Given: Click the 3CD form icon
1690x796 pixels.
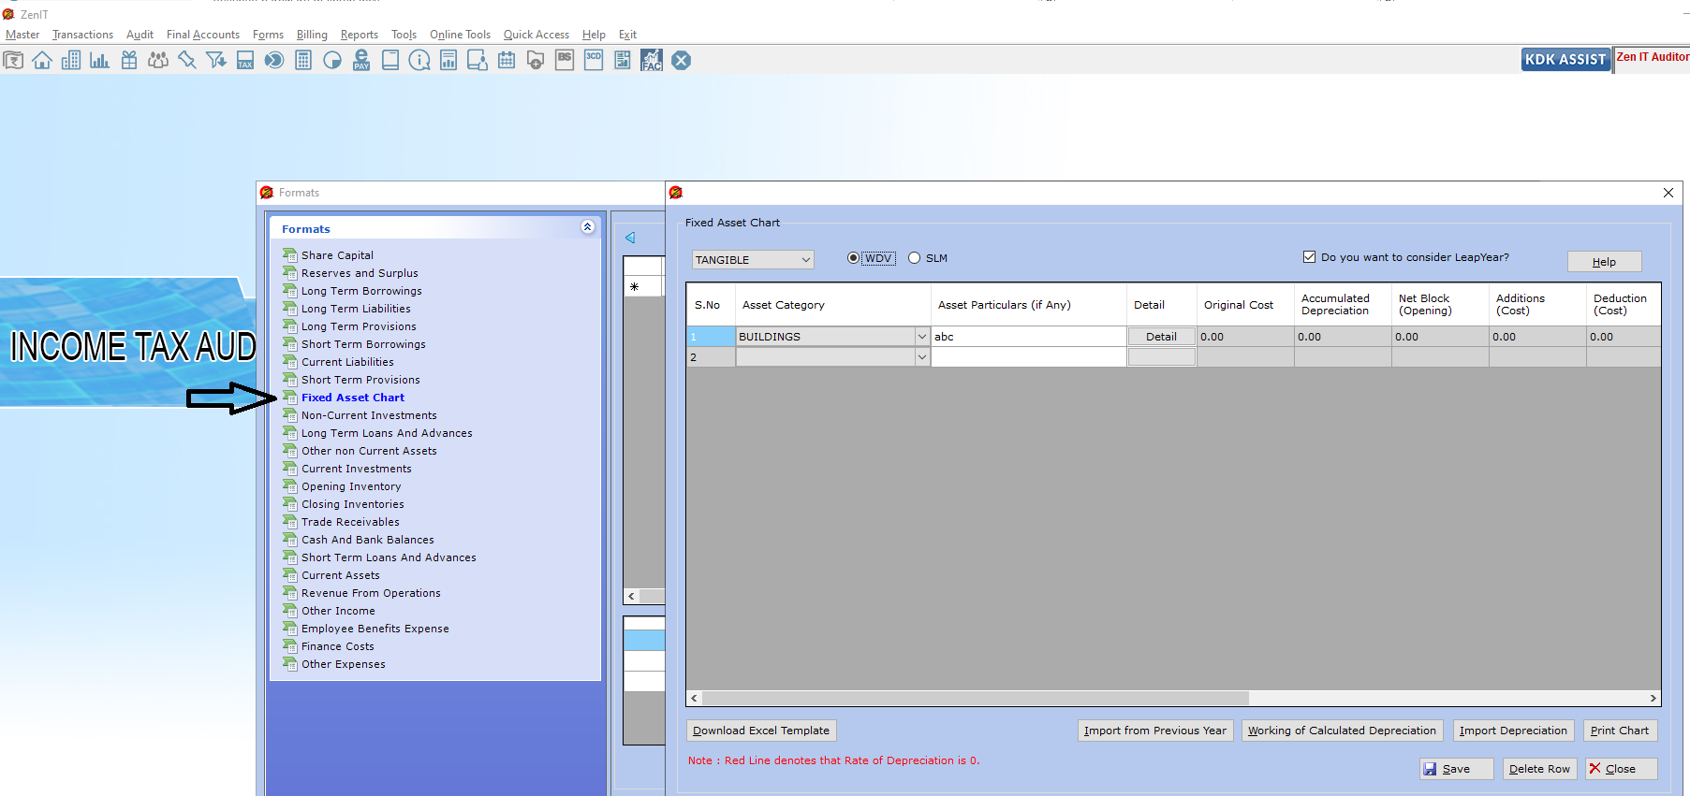Looking at the screenshot, I should [x=594, y=61].
